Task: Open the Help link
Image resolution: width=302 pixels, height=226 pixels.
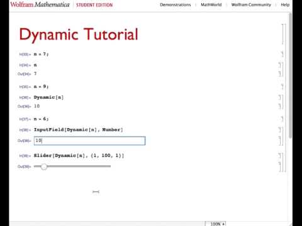Action: [285, 5]
